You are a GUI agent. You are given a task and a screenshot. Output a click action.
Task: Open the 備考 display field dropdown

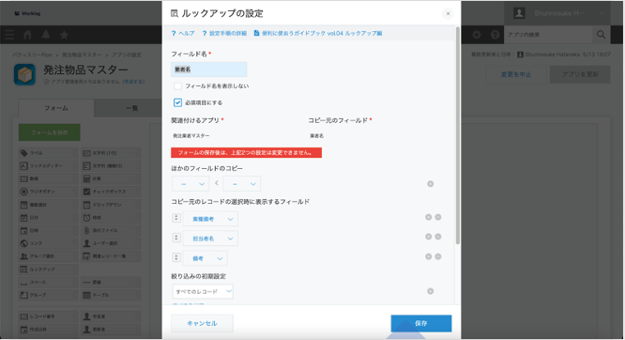(205, 258)
